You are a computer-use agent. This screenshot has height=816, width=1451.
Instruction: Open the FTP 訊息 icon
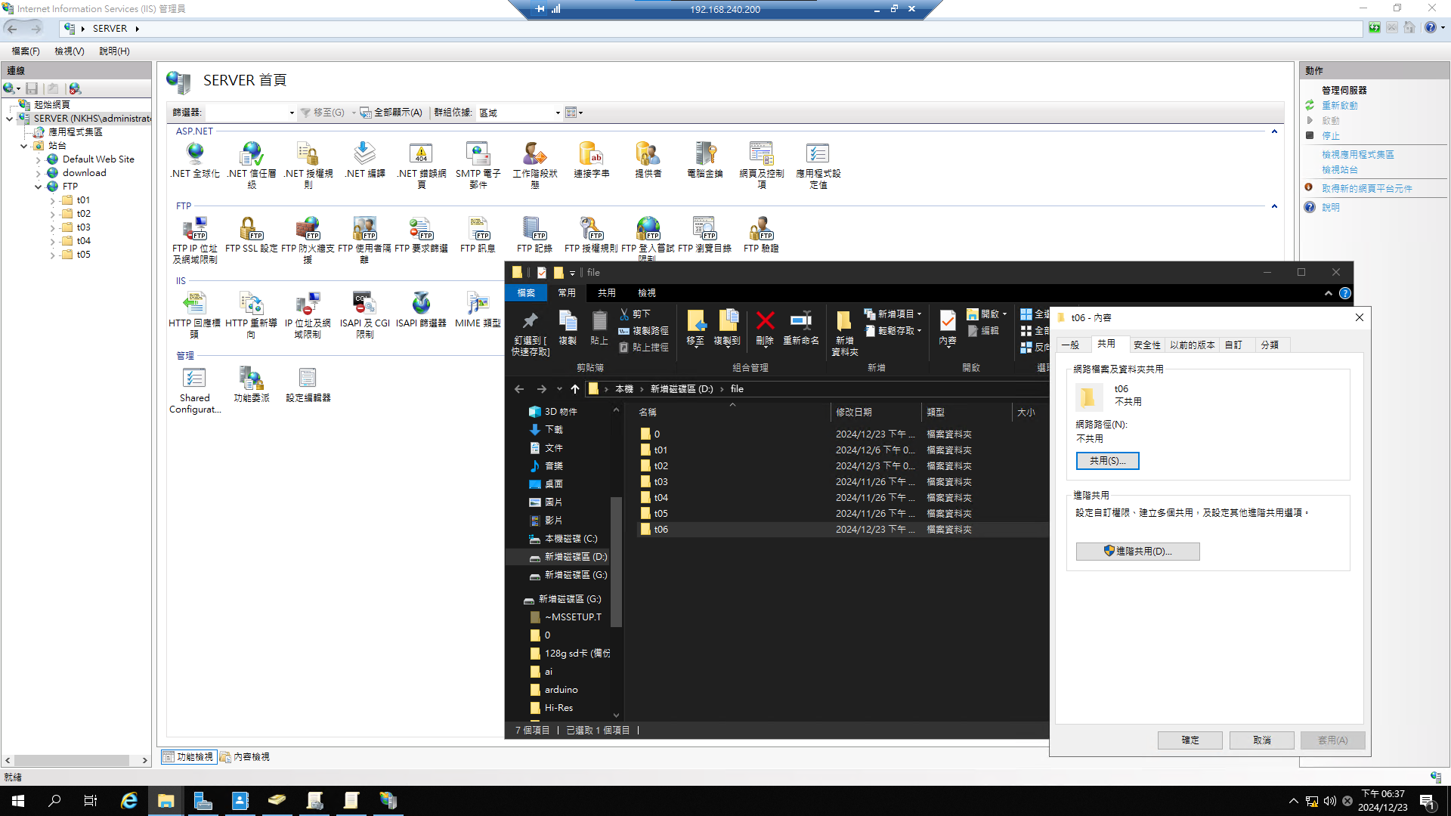(x=478, y=234)
